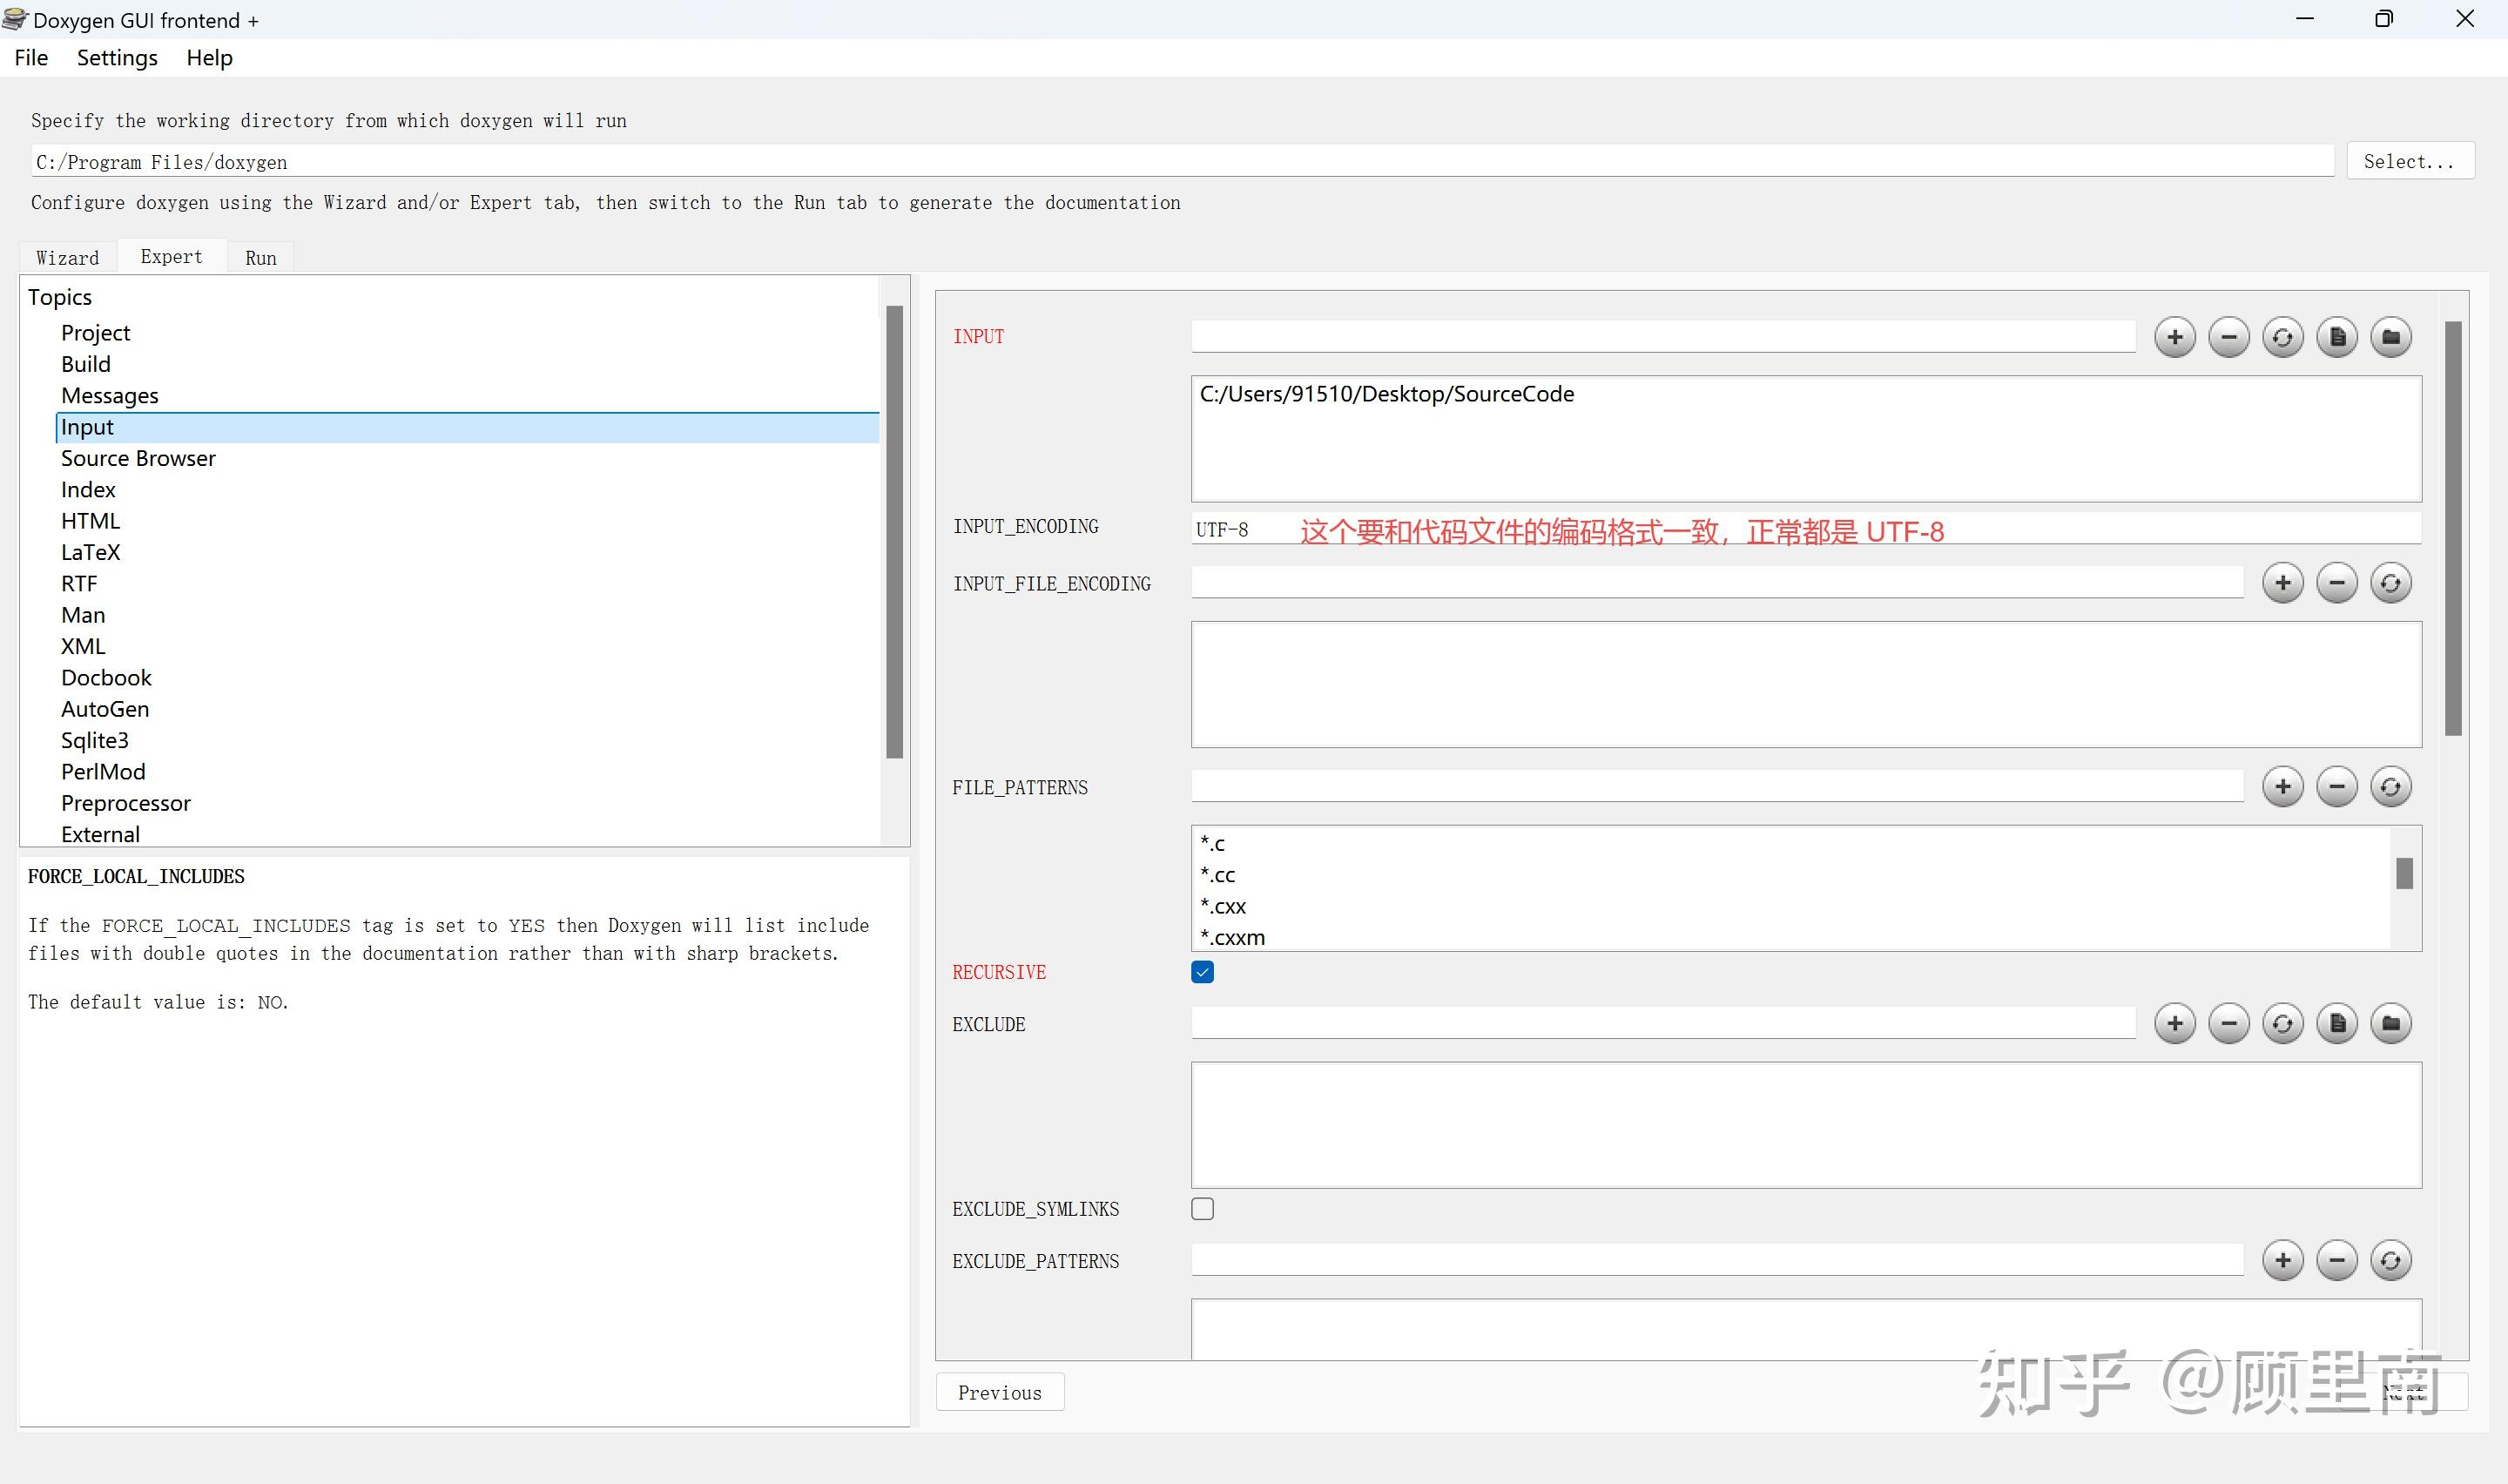Viewport: 2508px width, 1484px height.
Task: Uncheck the RECURSIVE checkbox
Action: [x=1203, y=972]
